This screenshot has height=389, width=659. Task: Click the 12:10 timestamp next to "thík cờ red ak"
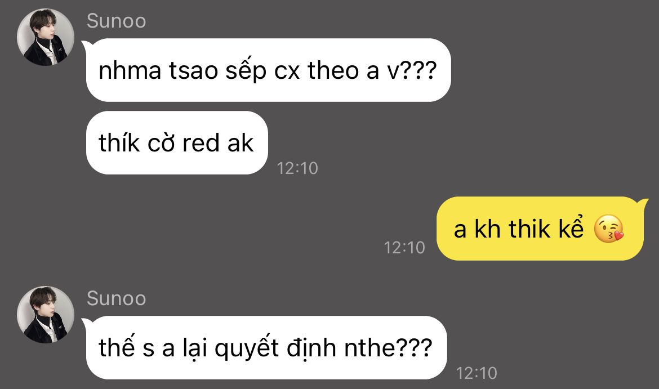click(297, 168)
